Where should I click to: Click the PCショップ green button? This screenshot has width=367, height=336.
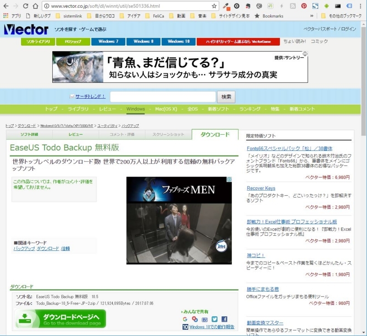point(73,42)
